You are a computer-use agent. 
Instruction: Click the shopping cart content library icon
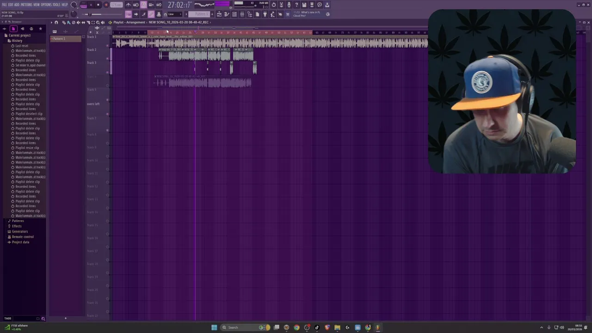tap(287, 14)
